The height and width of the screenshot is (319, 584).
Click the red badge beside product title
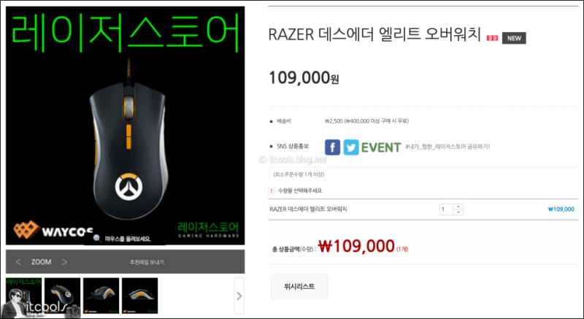tap(492, 38)
